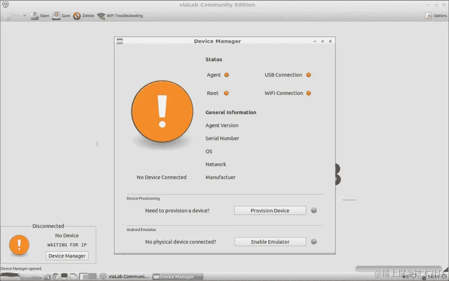Open the Device Manager window menu icon
The width and height of the screenshot is (449, 281).
tap(120, 41)
